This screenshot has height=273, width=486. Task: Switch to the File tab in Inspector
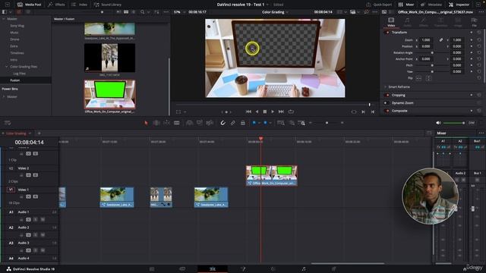(x=474, y=22)
